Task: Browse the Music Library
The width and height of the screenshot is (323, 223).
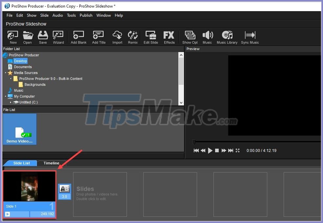Action: 227,37
